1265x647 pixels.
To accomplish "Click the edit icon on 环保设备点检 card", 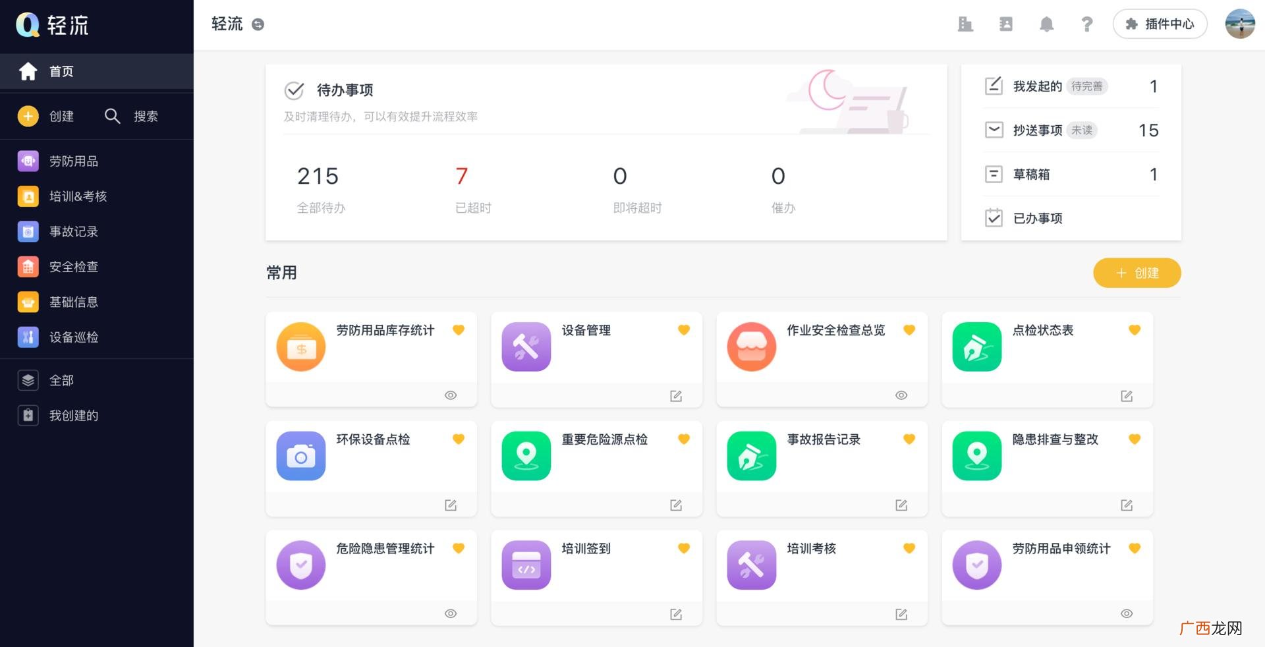I will coord(451,505).
